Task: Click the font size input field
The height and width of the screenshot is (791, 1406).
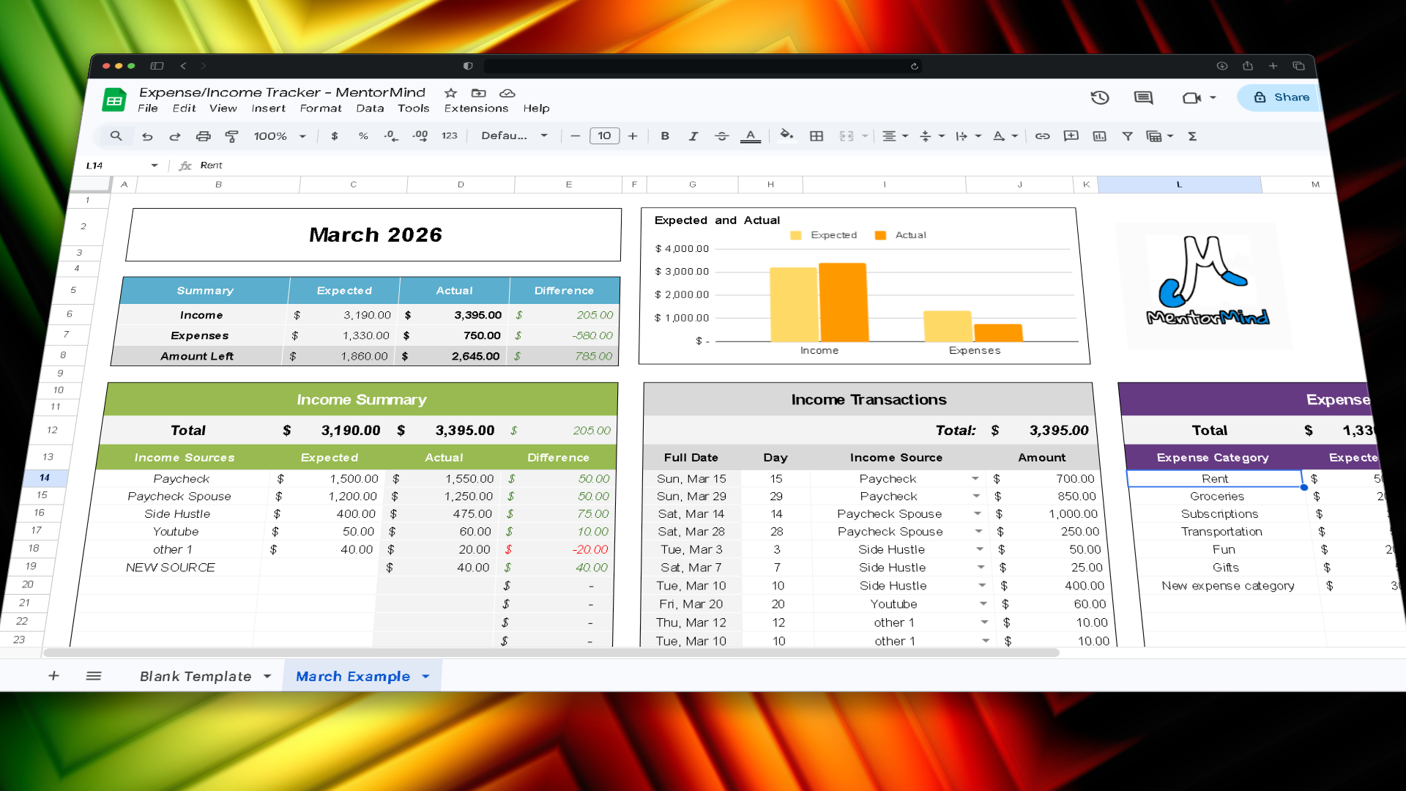Action: (x=604, y=136)
